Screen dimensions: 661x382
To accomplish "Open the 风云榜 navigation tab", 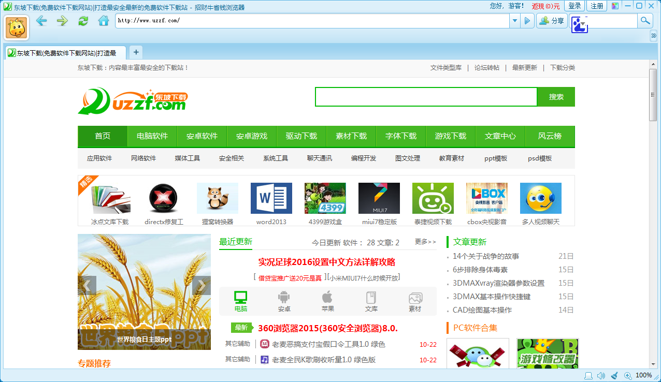I will click(550, 136).
